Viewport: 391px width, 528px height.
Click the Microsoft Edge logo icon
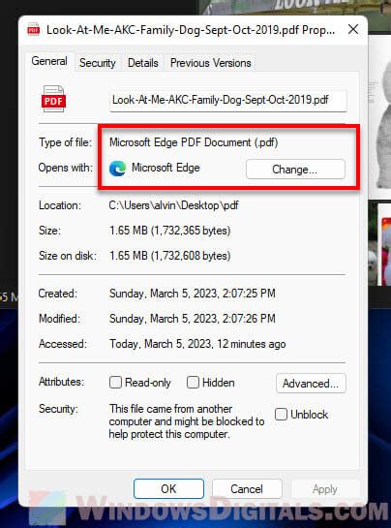coord(117,168)
